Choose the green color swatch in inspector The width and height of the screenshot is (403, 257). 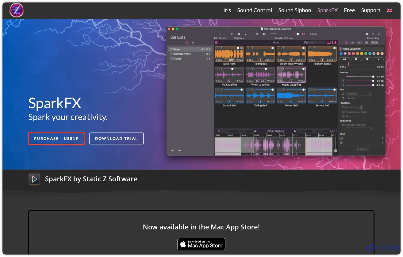click(366, 54)
